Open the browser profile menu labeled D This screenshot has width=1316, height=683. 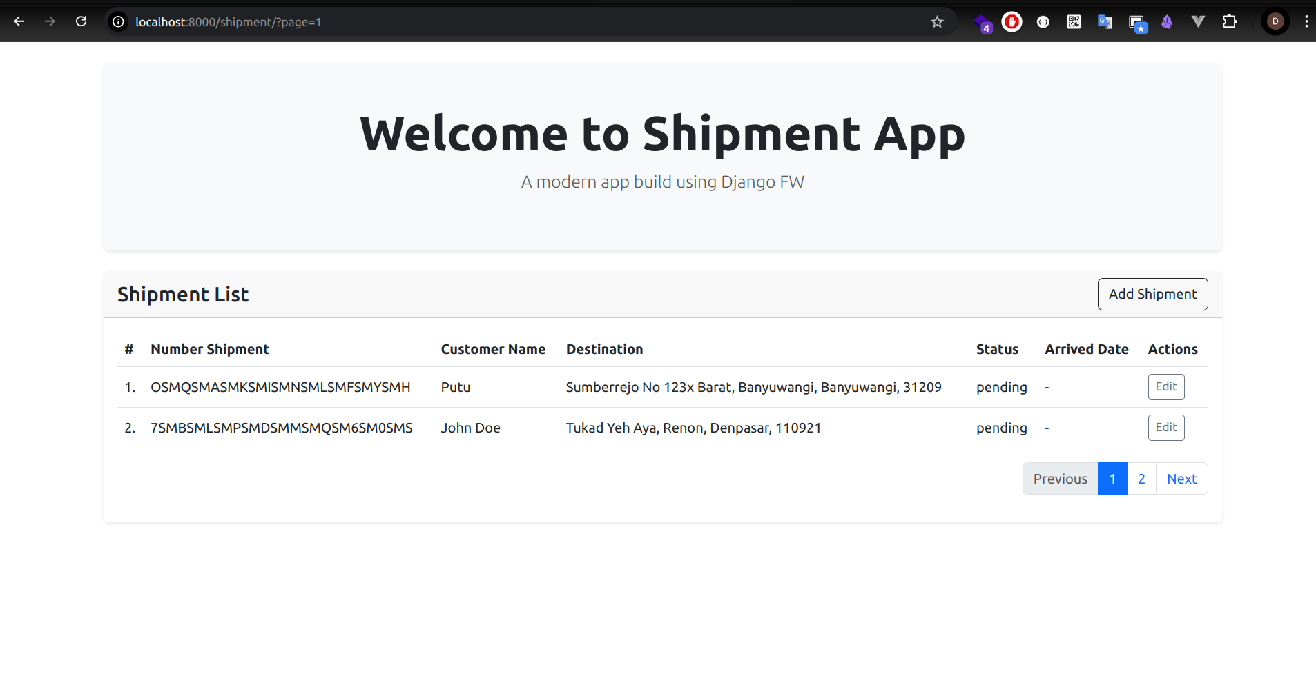(1275, 21)
